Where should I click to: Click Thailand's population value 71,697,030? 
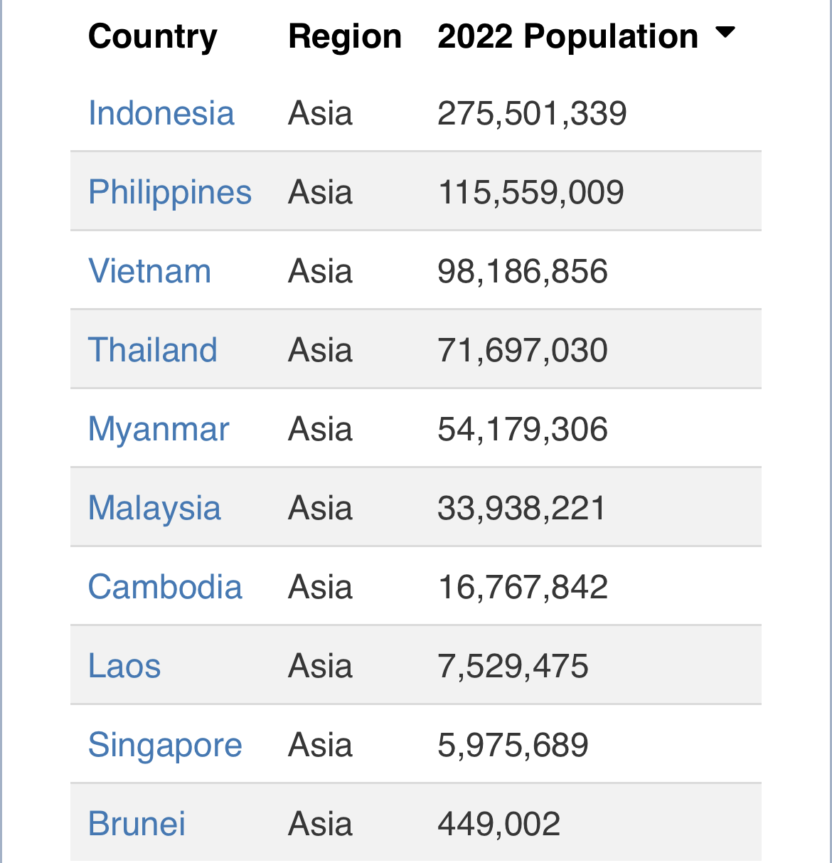522,350
